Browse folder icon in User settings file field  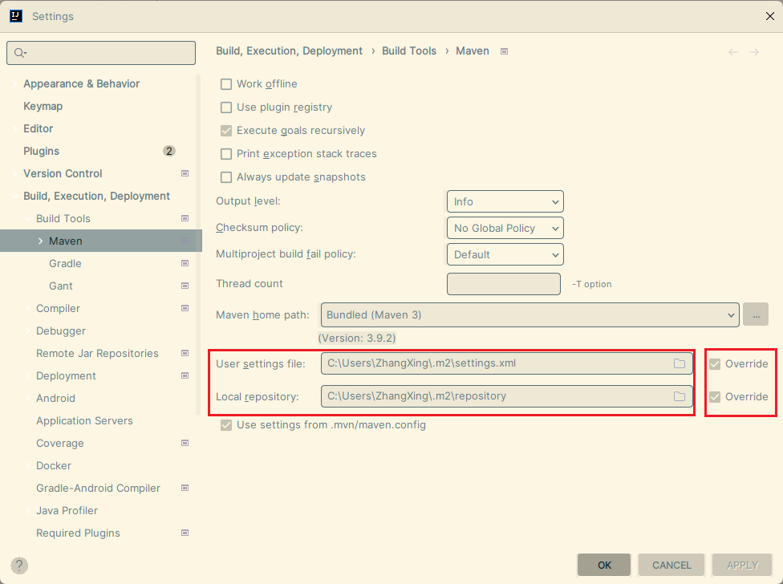tap(680, 363)
